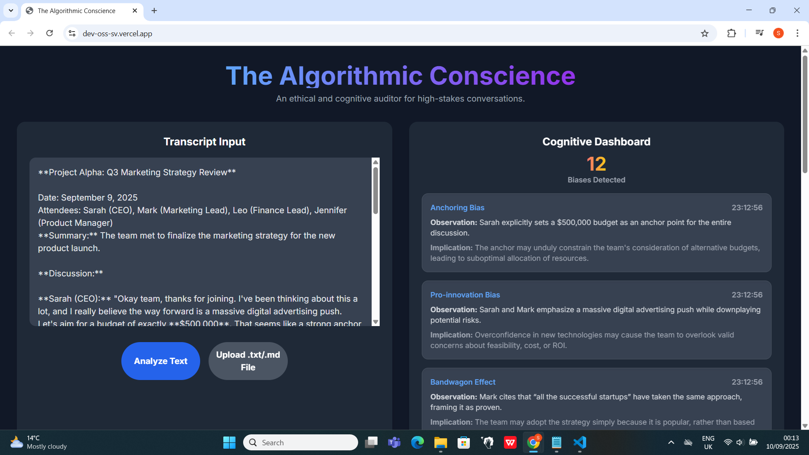
Task: Open Chrome profile avatar S
Action: point(778,33)
